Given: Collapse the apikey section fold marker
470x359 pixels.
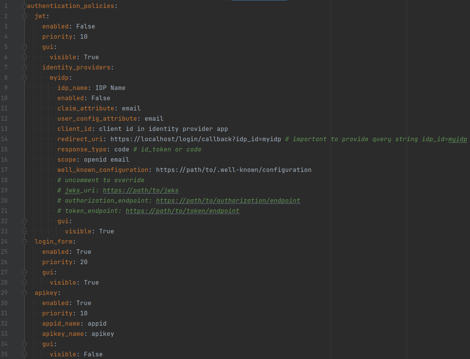Looking at the screenshot, I should click(24, 293).
